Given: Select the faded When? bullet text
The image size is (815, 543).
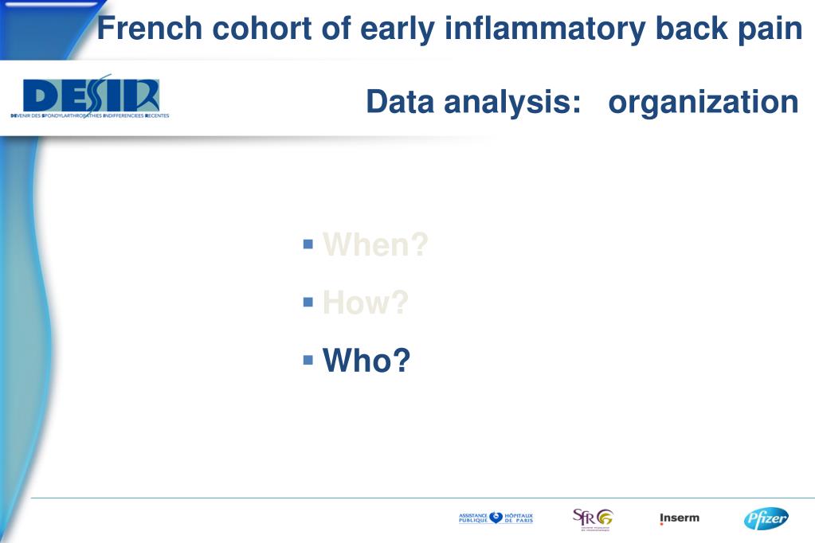Looking at the screenshot, I should pos(375,244).
